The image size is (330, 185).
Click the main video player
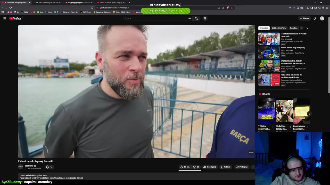pos(136,91)
